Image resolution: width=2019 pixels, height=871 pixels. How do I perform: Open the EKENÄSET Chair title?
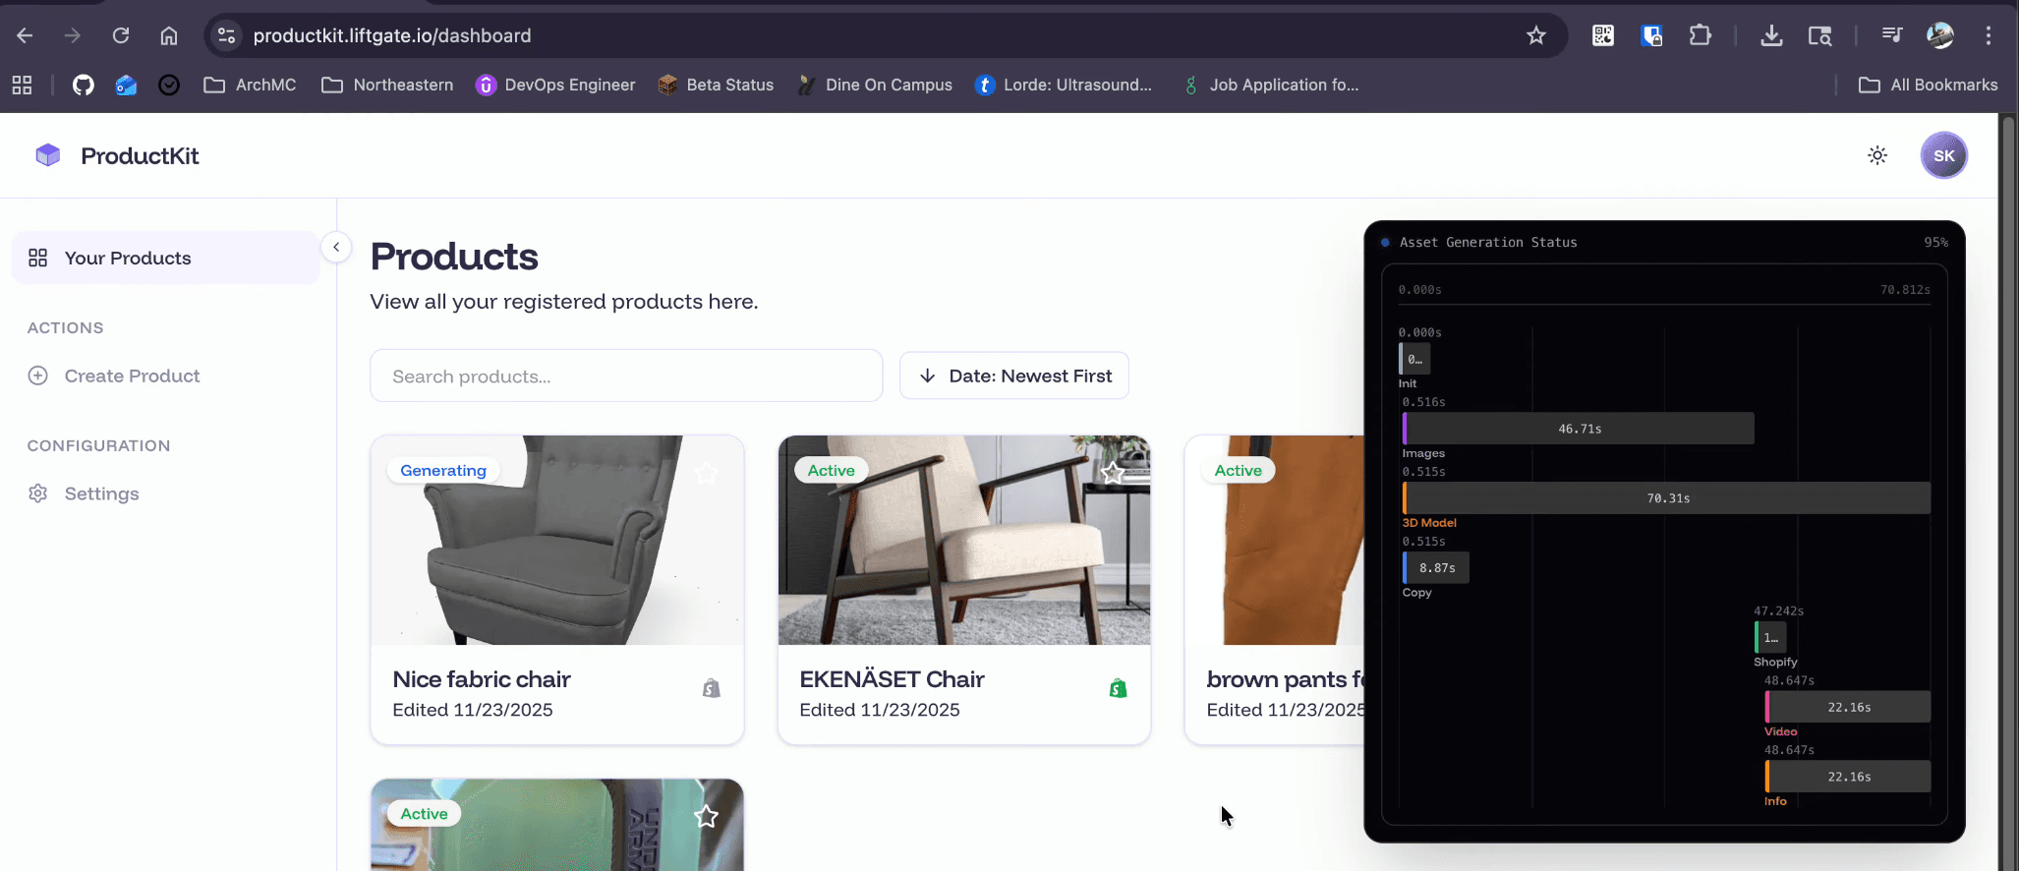[893, 679]
